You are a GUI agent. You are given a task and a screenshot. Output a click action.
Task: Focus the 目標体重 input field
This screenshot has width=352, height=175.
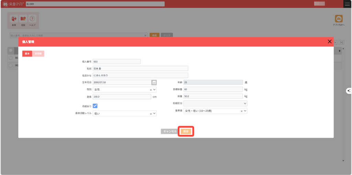213,89
